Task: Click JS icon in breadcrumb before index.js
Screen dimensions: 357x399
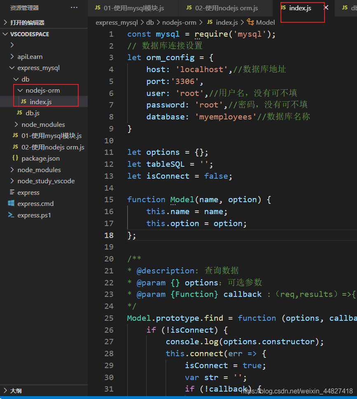Action: (210, 22)
